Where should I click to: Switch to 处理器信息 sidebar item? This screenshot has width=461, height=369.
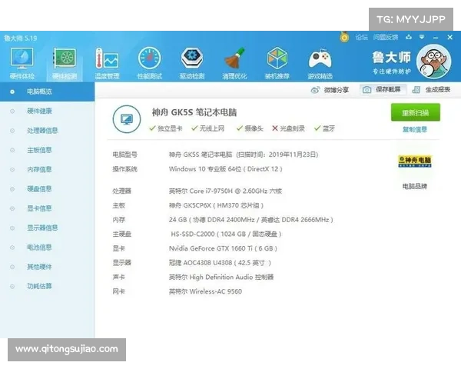[x=42, y=131]
